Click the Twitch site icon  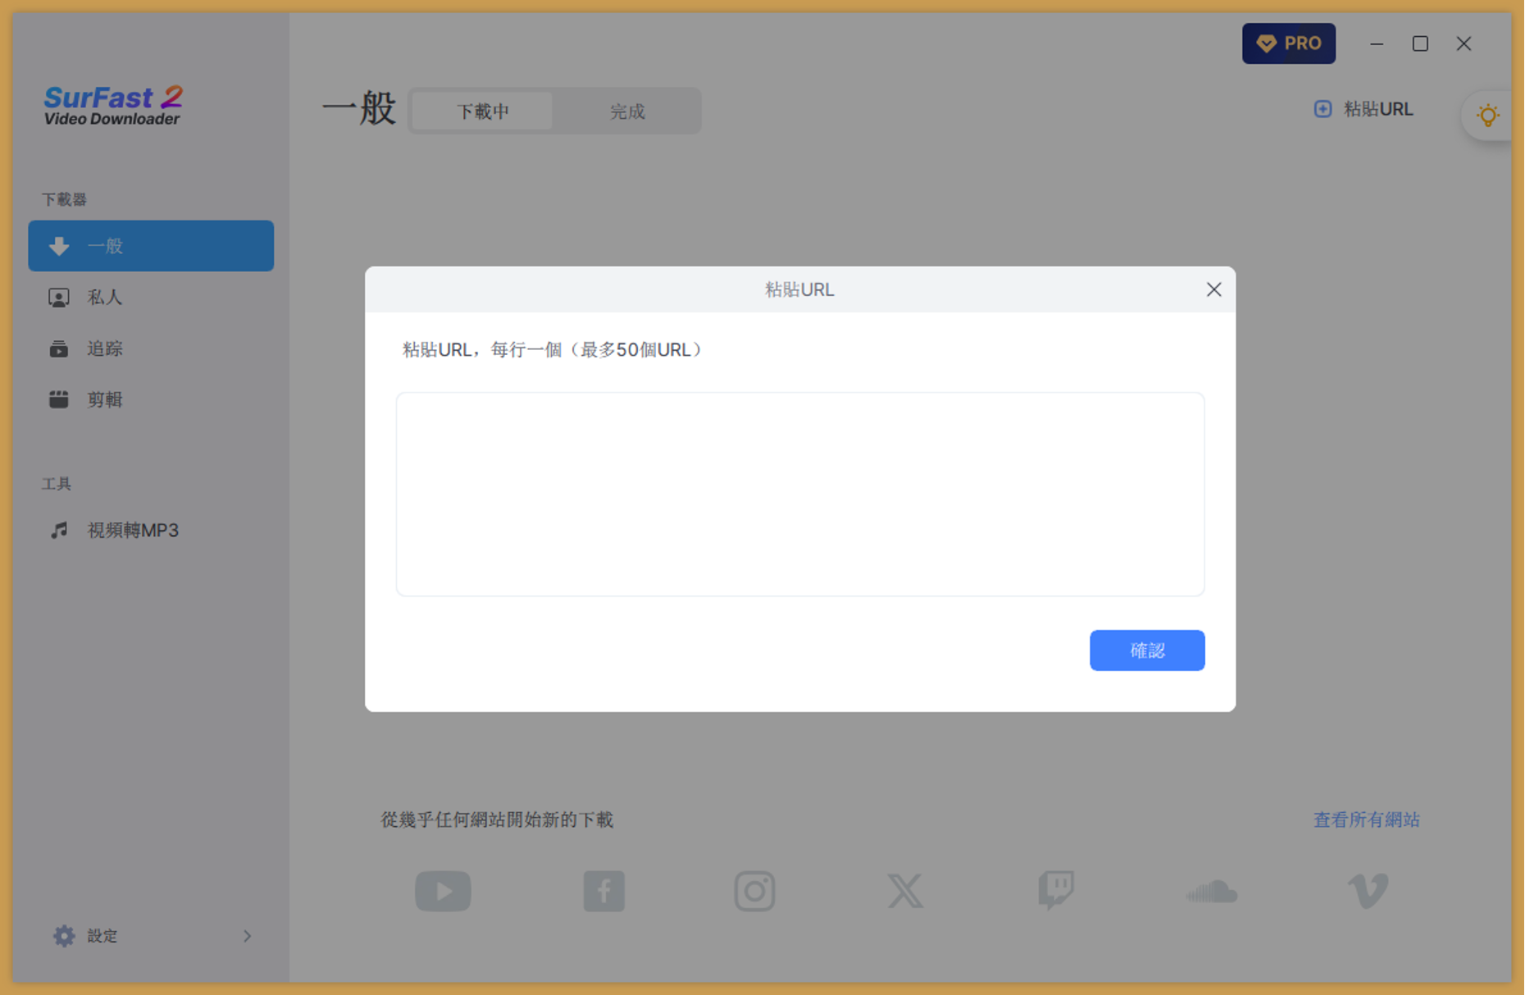(1056, 891)
